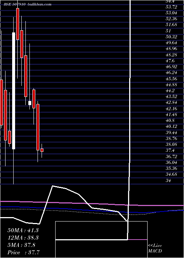Click the 34 price axis label
This screenshot has height=258, width=184.
(x=168, y=181)
